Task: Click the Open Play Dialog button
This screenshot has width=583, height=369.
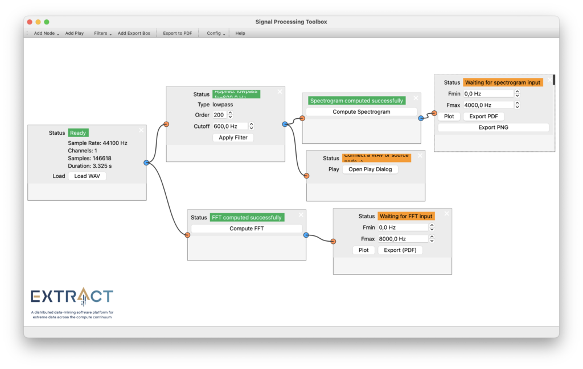Action: (x=370, y=169)
